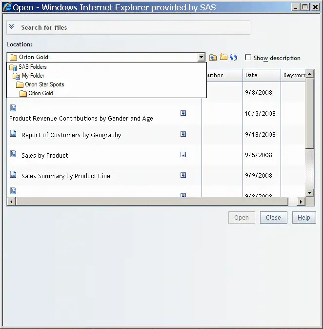323x329 pixels.
Task: Click the 9/18/2008 date cell
Action: click(x=260, y=135)
